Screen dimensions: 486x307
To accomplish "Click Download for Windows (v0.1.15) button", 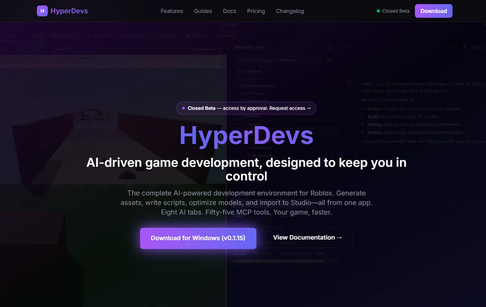I will tap(198, 238).
